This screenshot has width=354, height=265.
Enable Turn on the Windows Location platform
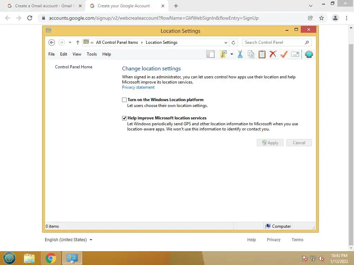pyautogui.click(x=124, y=100)
